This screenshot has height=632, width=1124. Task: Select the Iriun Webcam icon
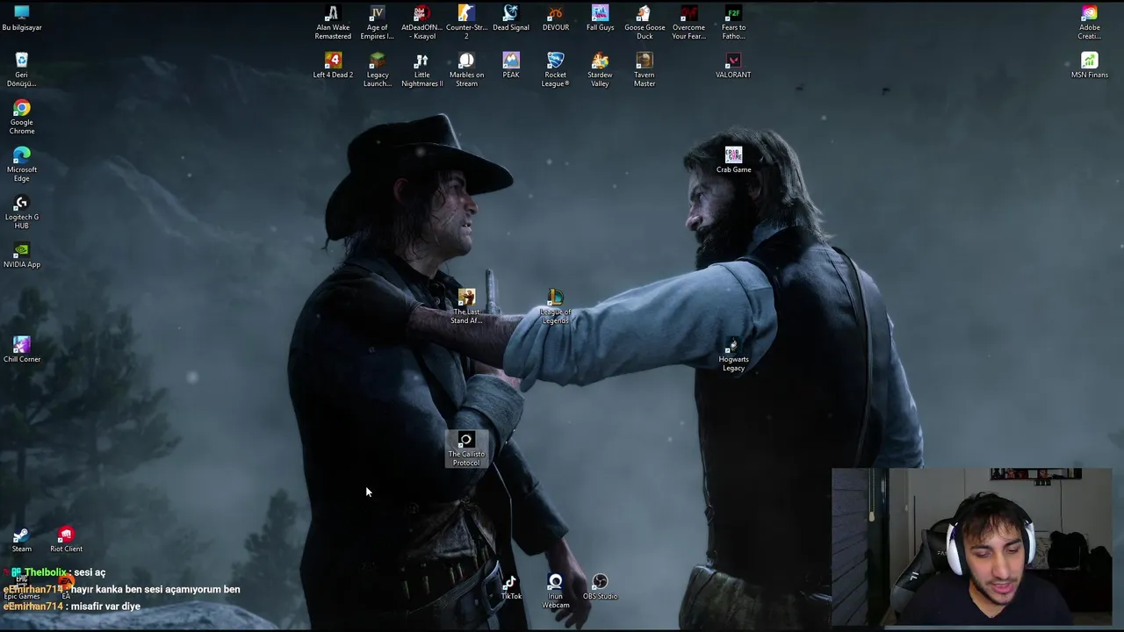[x=556, y=592]
